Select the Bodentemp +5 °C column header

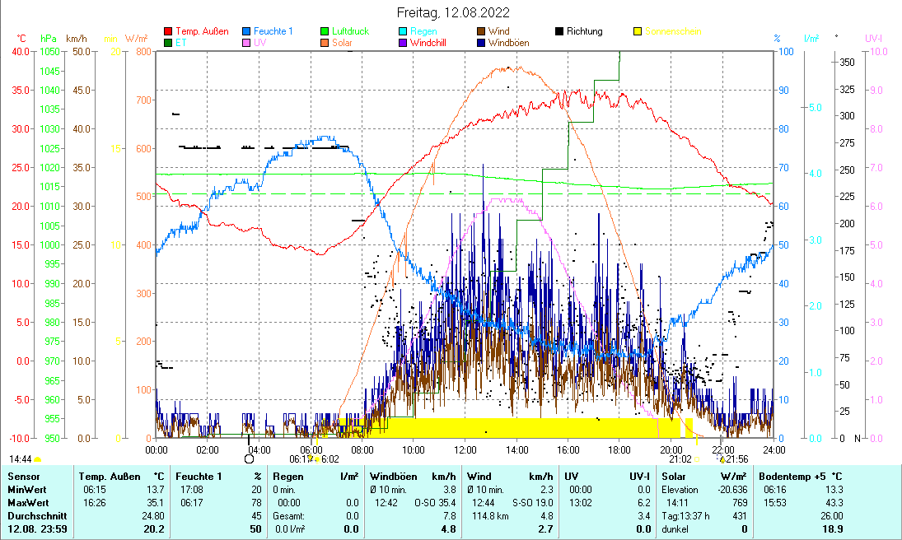(800, 477)
